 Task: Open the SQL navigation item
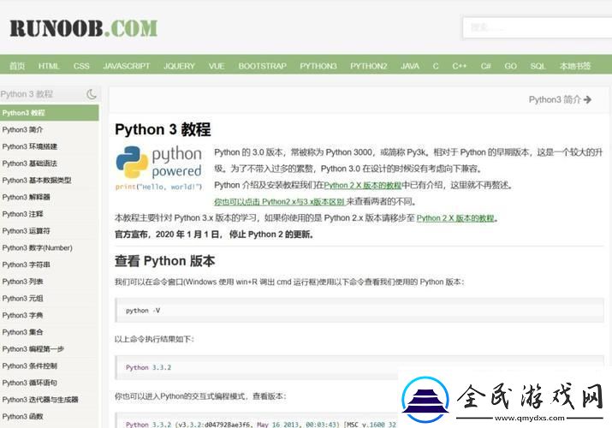pos(538,66)
